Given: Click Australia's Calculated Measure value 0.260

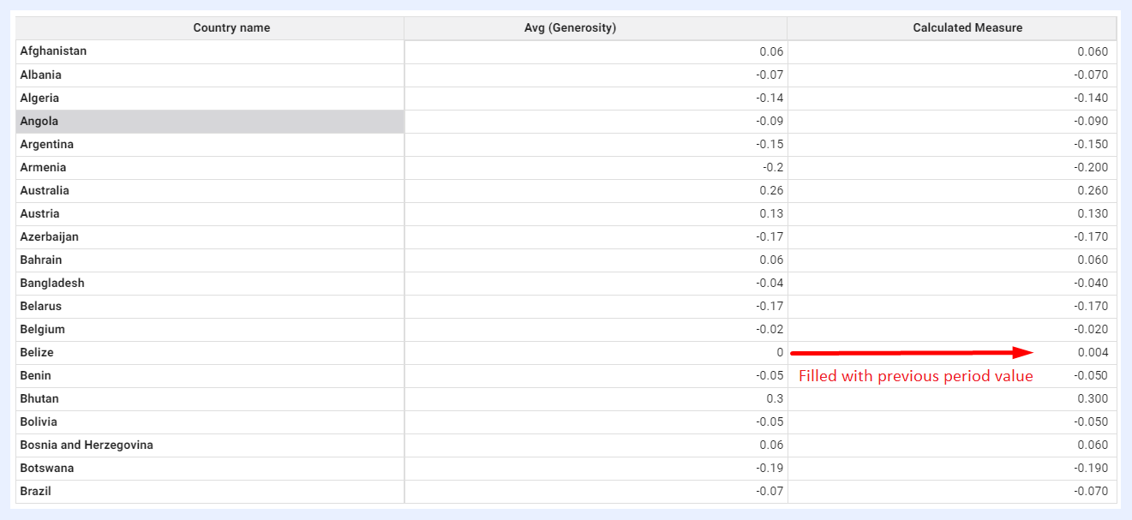Looking at the screenshot, I should [1093, 190].
